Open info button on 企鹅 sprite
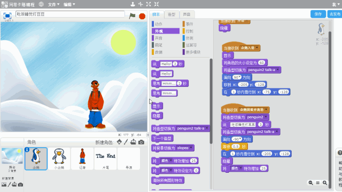The image size is (342, 192). [x=27, y=149]
